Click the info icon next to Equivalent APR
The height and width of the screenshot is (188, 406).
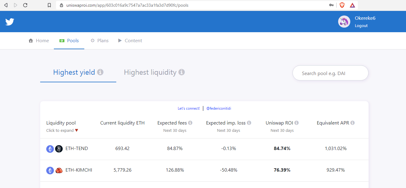click(352, 123)
